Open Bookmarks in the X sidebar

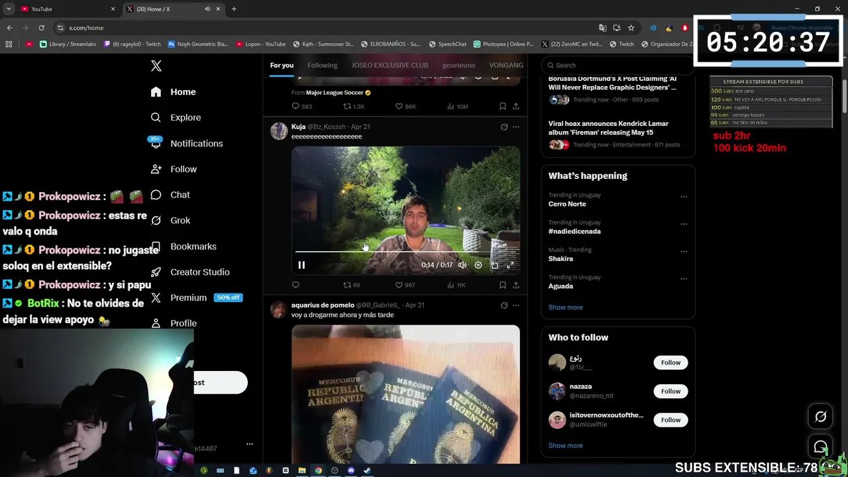[x=184, y=246]
